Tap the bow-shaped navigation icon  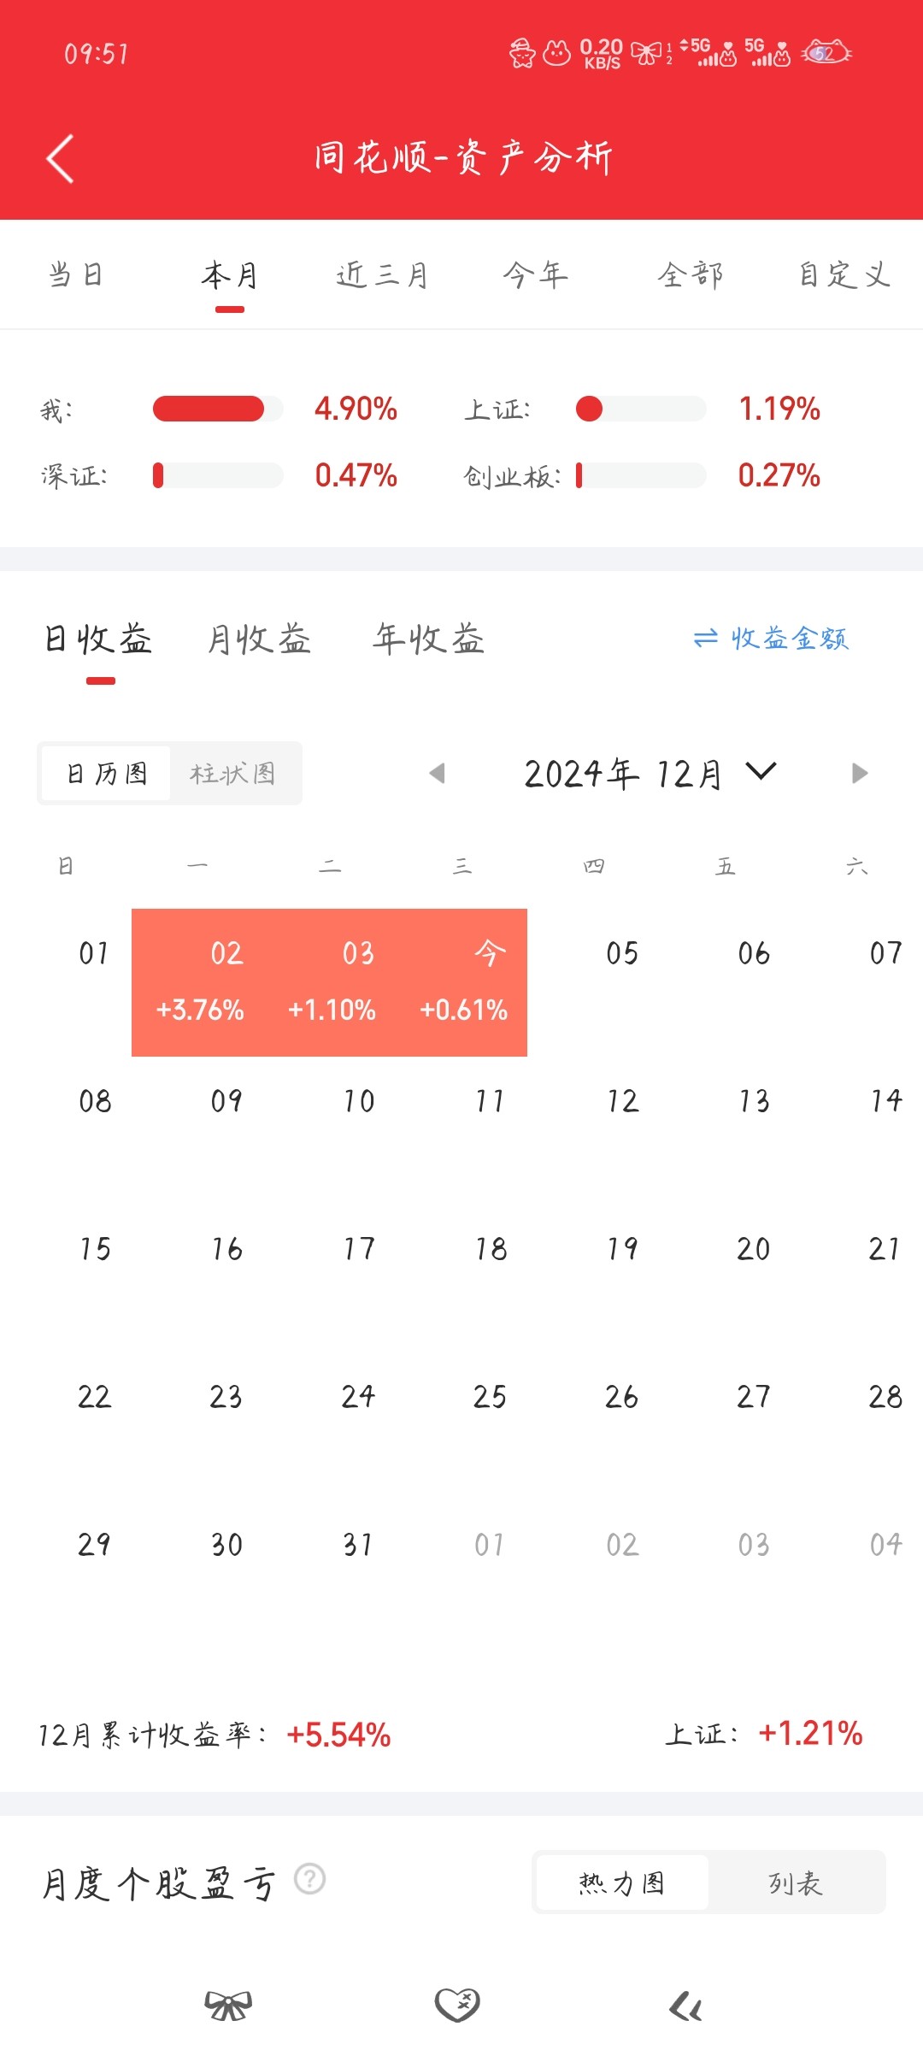[228, 2005]
